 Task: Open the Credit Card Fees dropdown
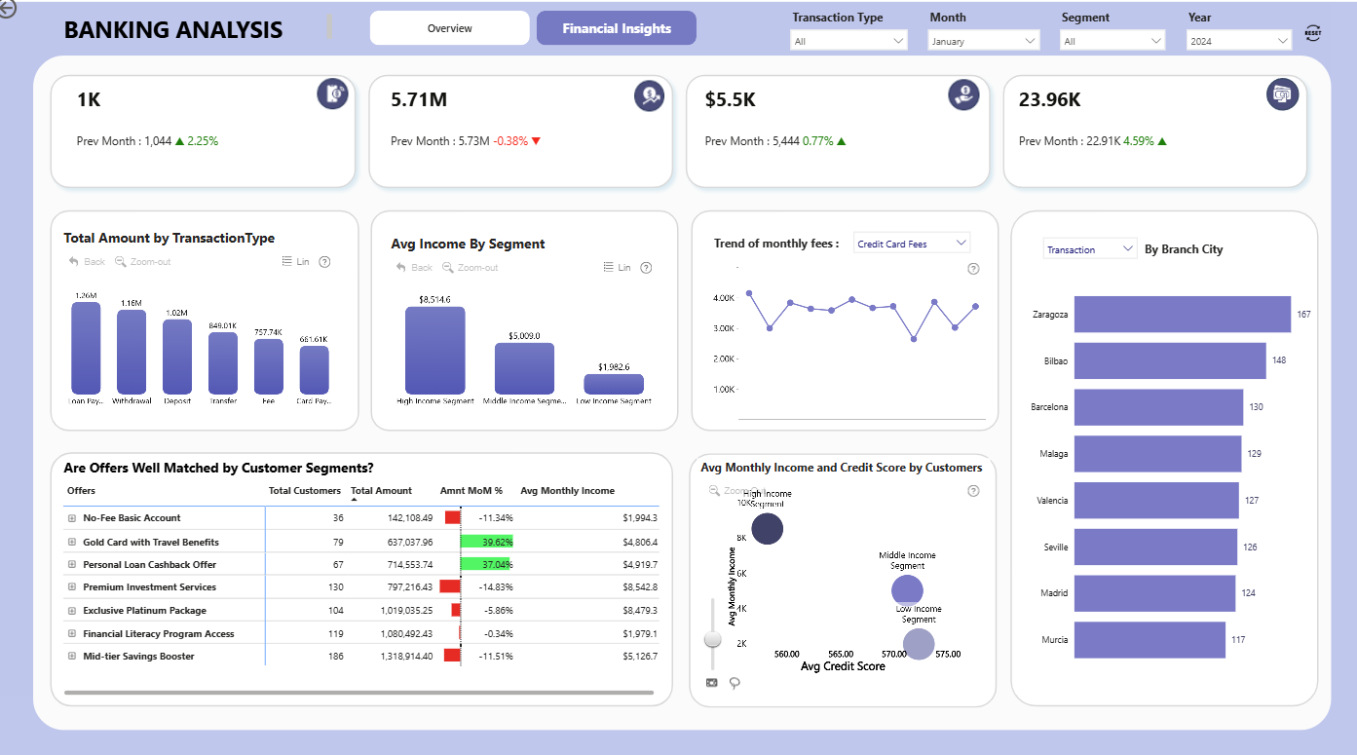click(912, 244)
